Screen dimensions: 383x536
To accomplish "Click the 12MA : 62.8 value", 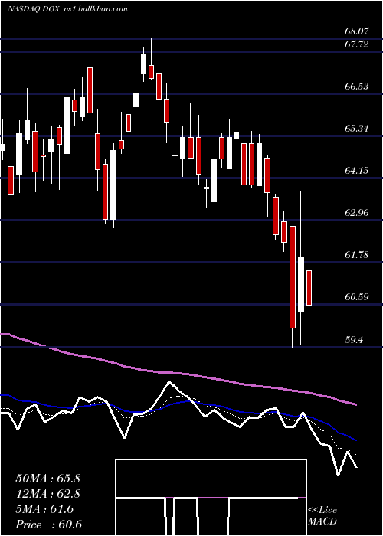I will tap(47, 494).
